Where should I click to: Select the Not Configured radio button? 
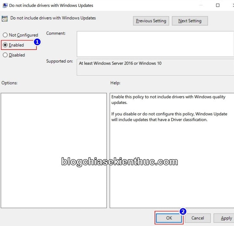point(5,35)
